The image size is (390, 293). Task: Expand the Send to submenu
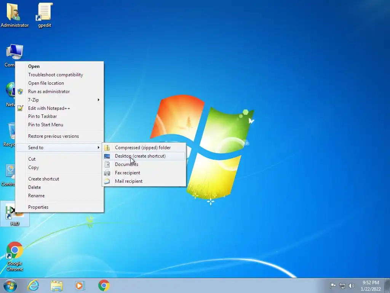(60, 148)
